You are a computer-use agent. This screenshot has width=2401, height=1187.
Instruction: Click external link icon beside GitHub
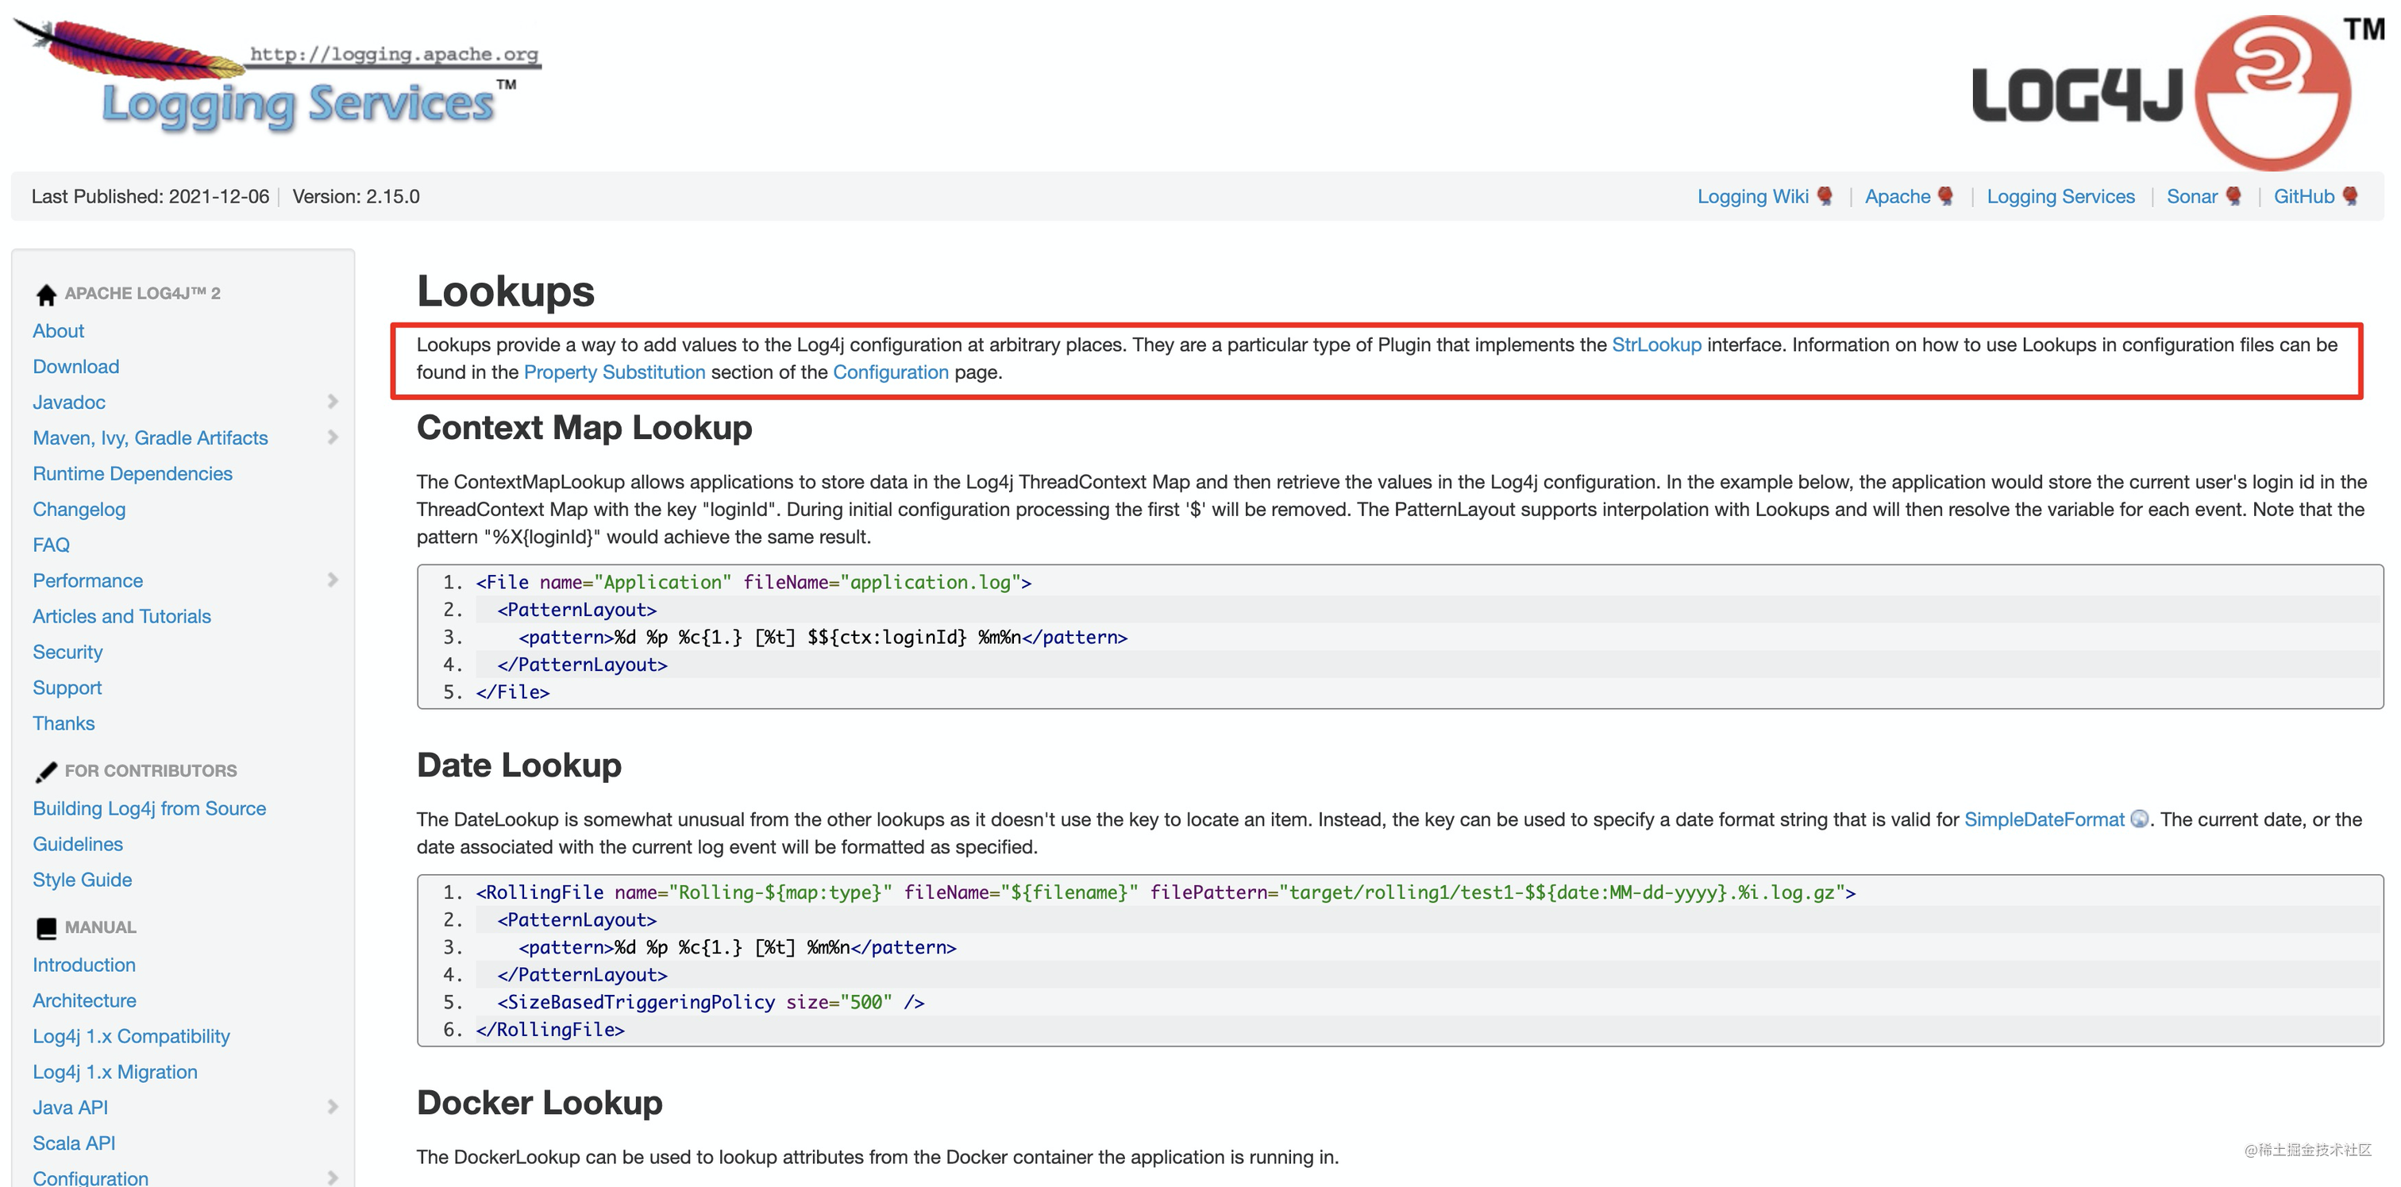pyautogui.click(x=2349, y=197)
